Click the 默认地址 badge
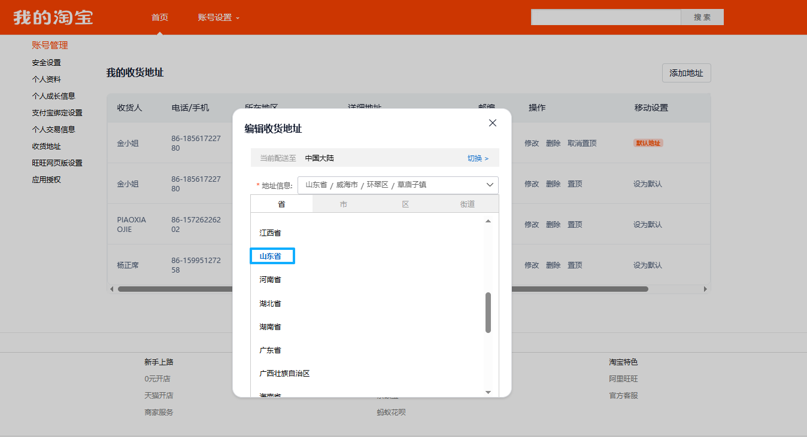 pos(648,143)
